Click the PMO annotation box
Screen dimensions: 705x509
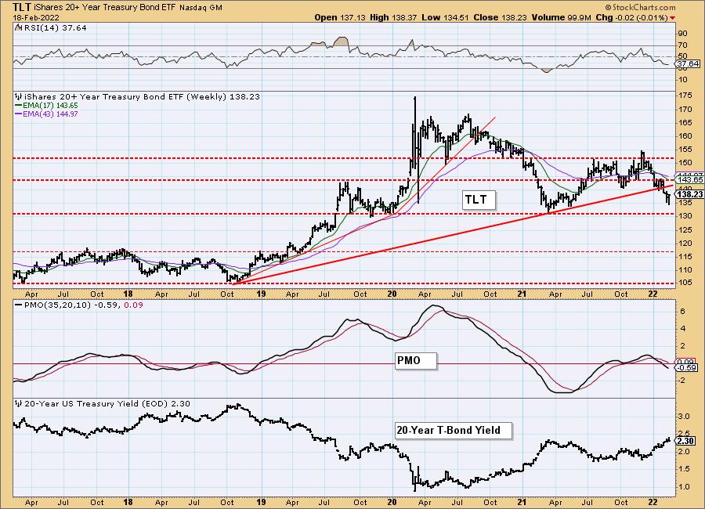416,361
